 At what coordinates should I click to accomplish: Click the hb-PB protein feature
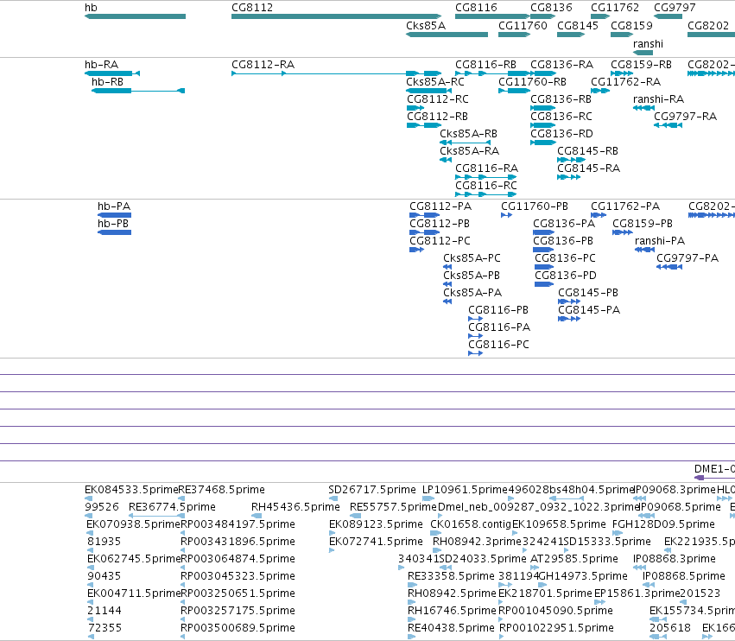pyautogui.click(x=114, y=232)
